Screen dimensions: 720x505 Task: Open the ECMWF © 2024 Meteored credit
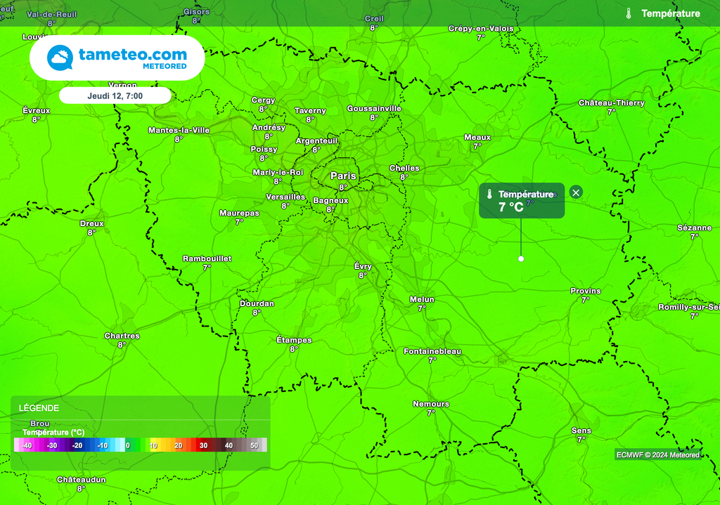click(x=658, y=454)
